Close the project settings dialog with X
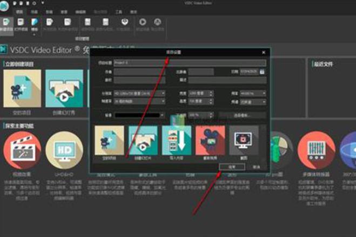Image resolution: width=356 pixels, height=237 pixels. click(x=264, y=52)
